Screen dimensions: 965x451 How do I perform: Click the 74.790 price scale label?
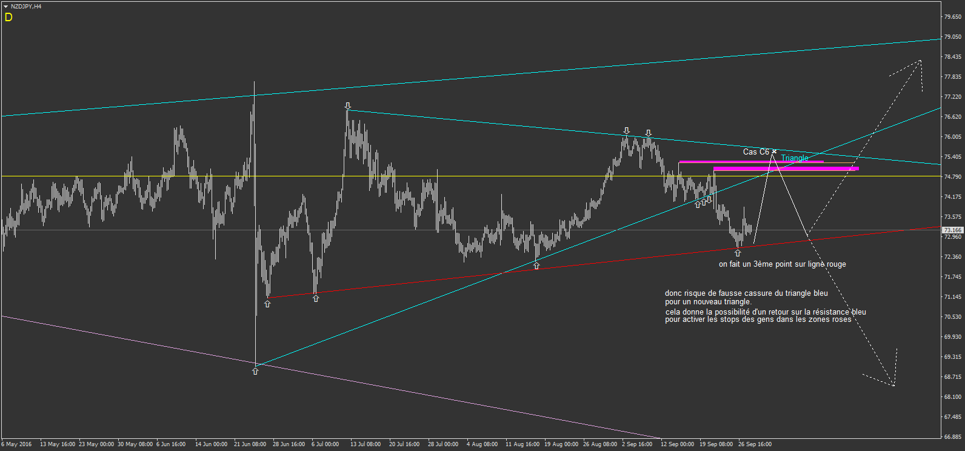click(x=952, y=177)
